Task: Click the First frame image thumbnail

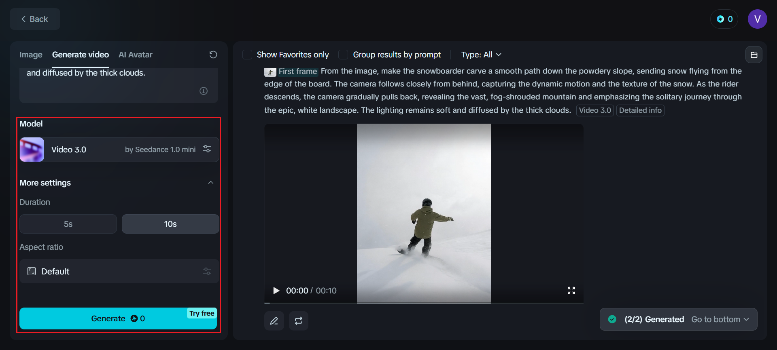Action: pos(270,72)
